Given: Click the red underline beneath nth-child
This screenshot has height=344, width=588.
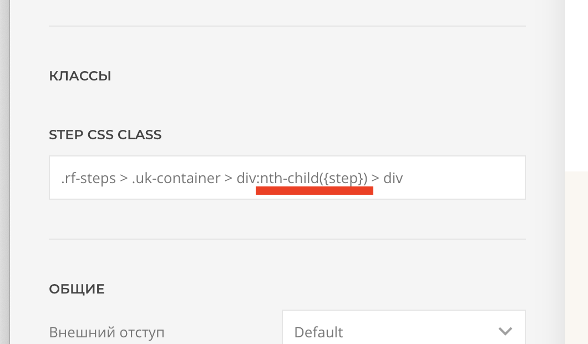Looking at the screenshot, I should click(314, 191).
